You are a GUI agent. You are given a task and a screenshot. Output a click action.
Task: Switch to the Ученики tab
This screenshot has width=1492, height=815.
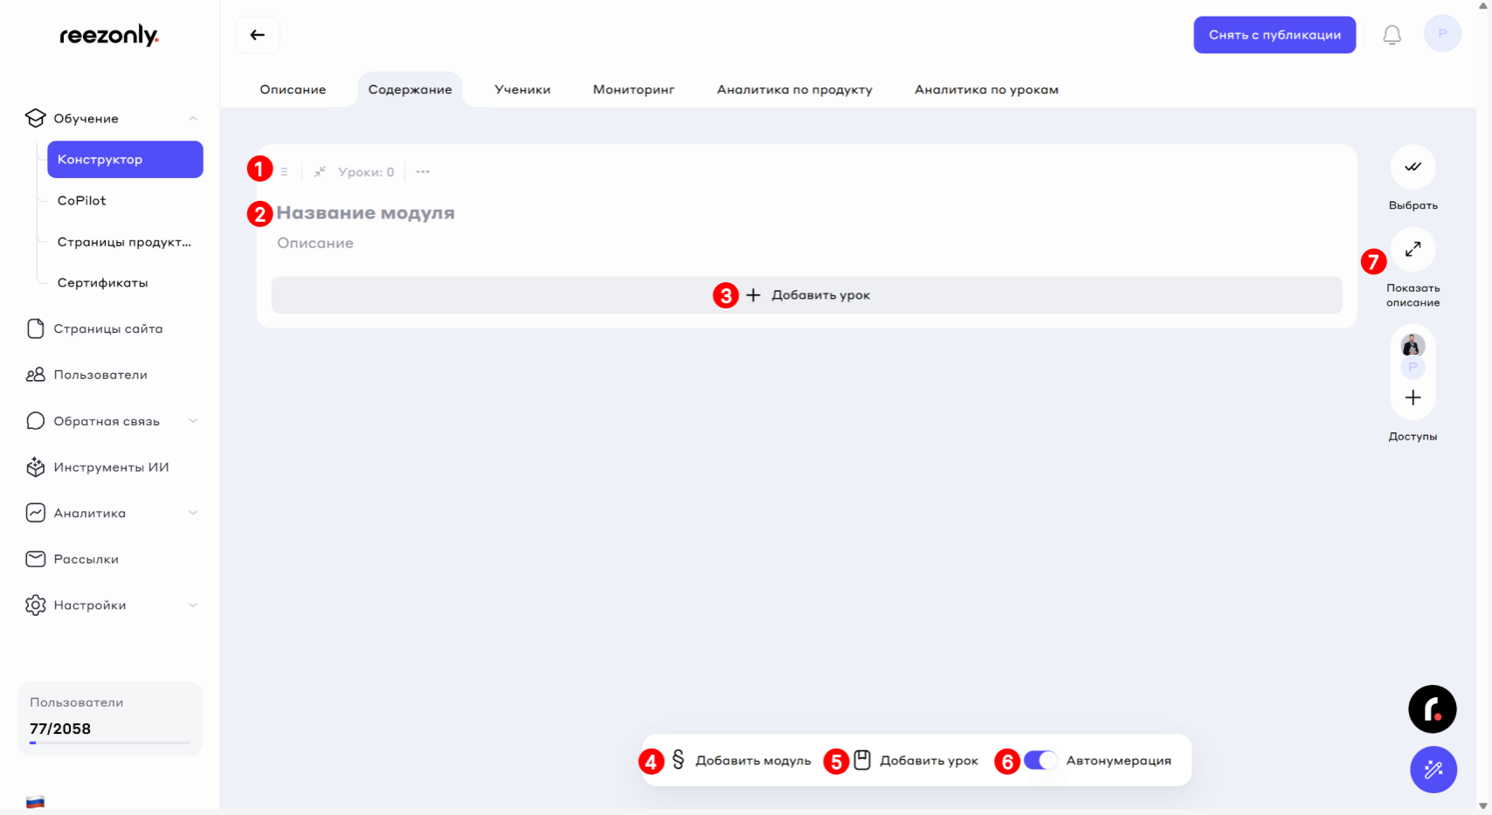(x=522, y=90)
